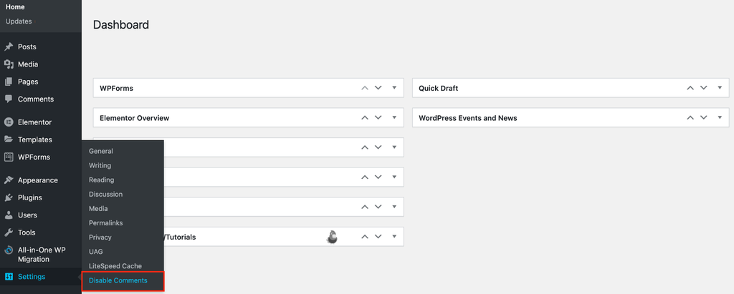The height and width of the screenshot is (294, 734).
Task: Click the Elementor logo icon
Action: [x=9, y=122]
